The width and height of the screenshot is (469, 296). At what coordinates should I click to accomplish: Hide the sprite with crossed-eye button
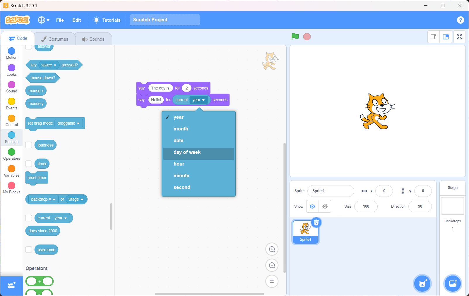pos(325,206)
